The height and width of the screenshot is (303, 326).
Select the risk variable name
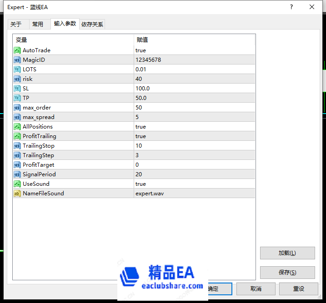pos(28,79)
